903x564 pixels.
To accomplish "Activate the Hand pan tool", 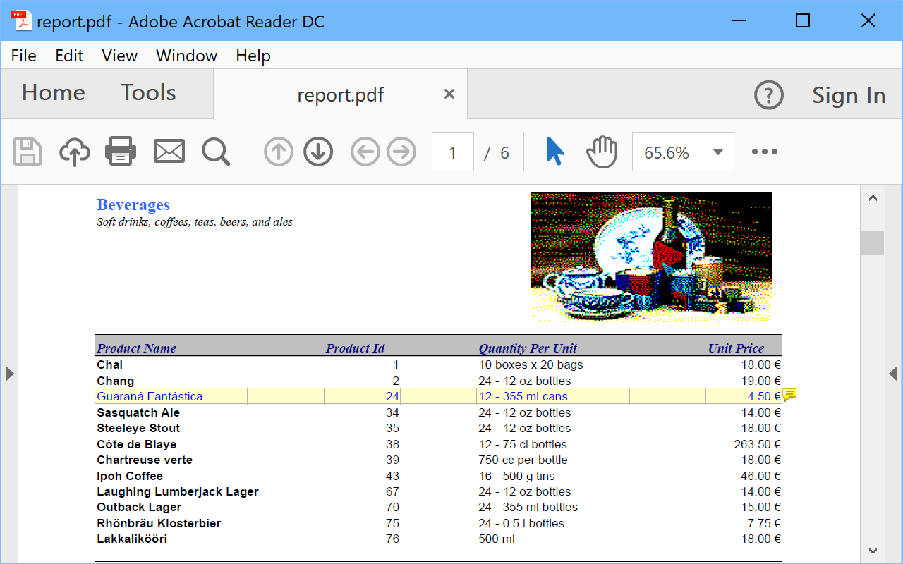I will (602, 152).
